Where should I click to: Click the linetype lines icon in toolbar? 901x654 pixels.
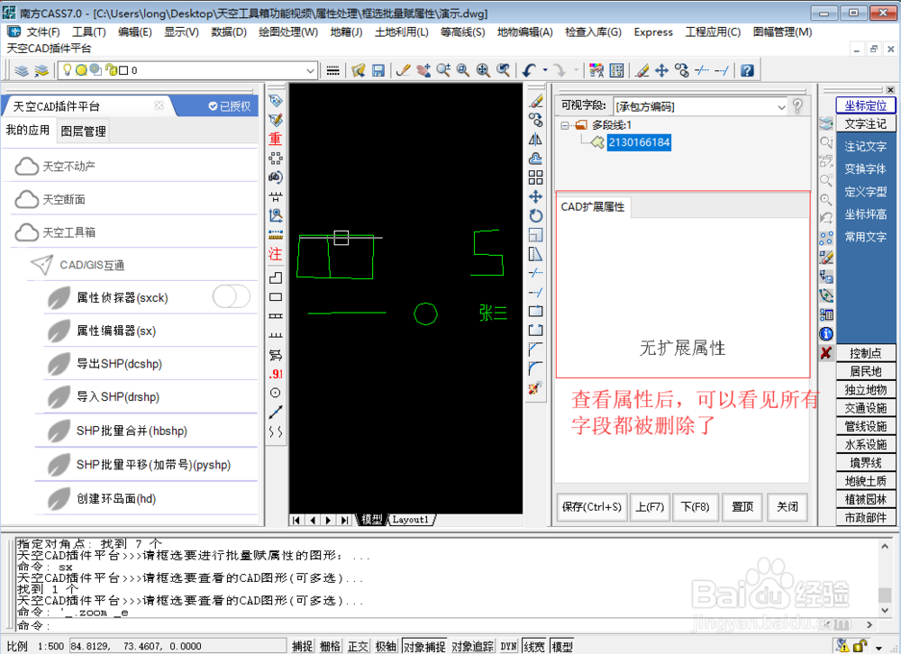click(332, 70)
